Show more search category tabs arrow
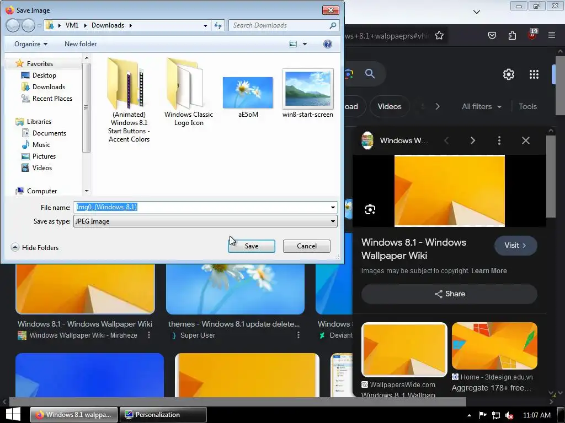 438,106
